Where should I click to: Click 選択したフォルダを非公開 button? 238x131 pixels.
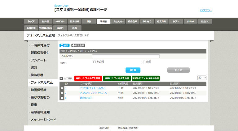click(146, 78)
